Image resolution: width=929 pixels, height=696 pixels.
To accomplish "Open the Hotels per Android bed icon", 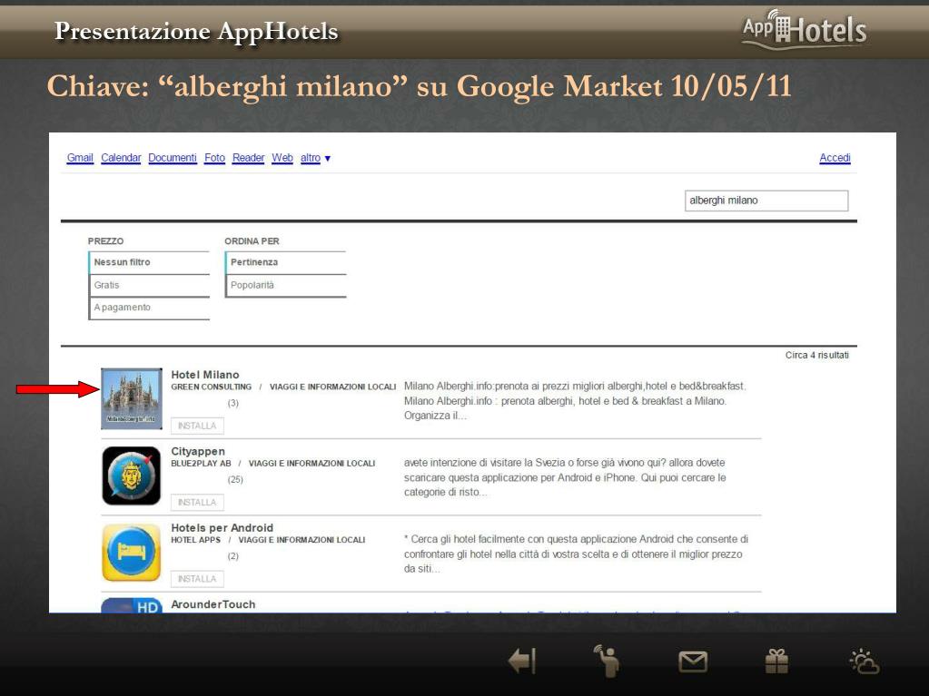I will (132, 553).
